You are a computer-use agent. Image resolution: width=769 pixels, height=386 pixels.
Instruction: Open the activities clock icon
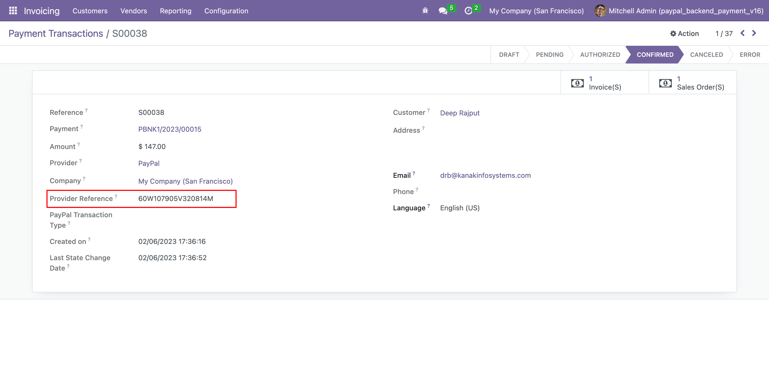pyautogui.click(x=468, y=11)
